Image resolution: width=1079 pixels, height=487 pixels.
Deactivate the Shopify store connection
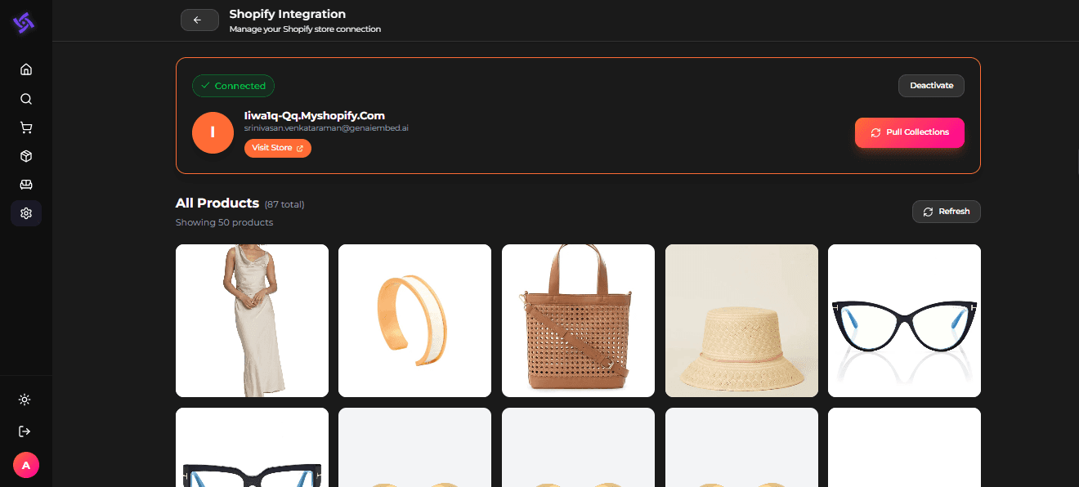[931, 86]
